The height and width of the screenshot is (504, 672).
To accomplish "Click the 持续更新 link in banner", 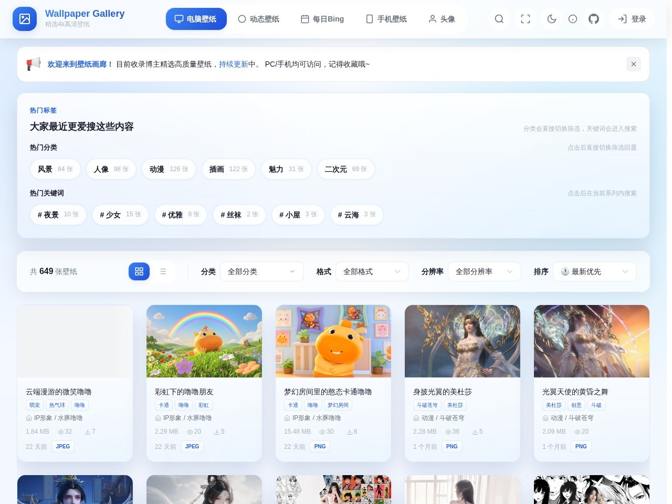I will pos(234,64).
